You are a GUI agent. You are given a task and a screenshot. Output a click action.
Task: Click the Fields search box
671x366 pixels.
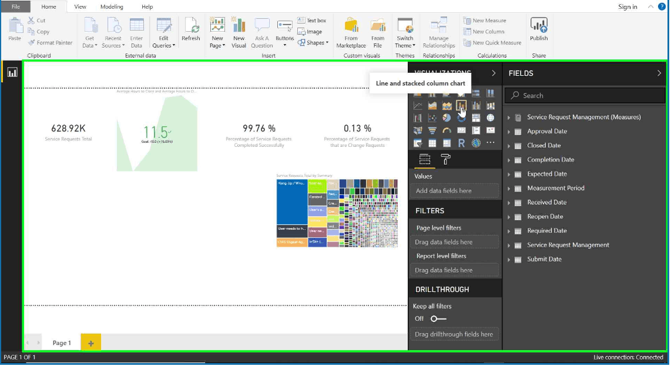[585, 95]
